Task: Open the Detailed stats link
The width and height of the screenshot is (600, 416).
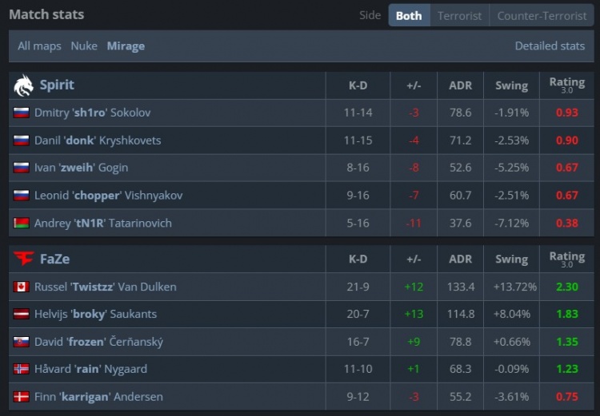Action: coord(550,46)
